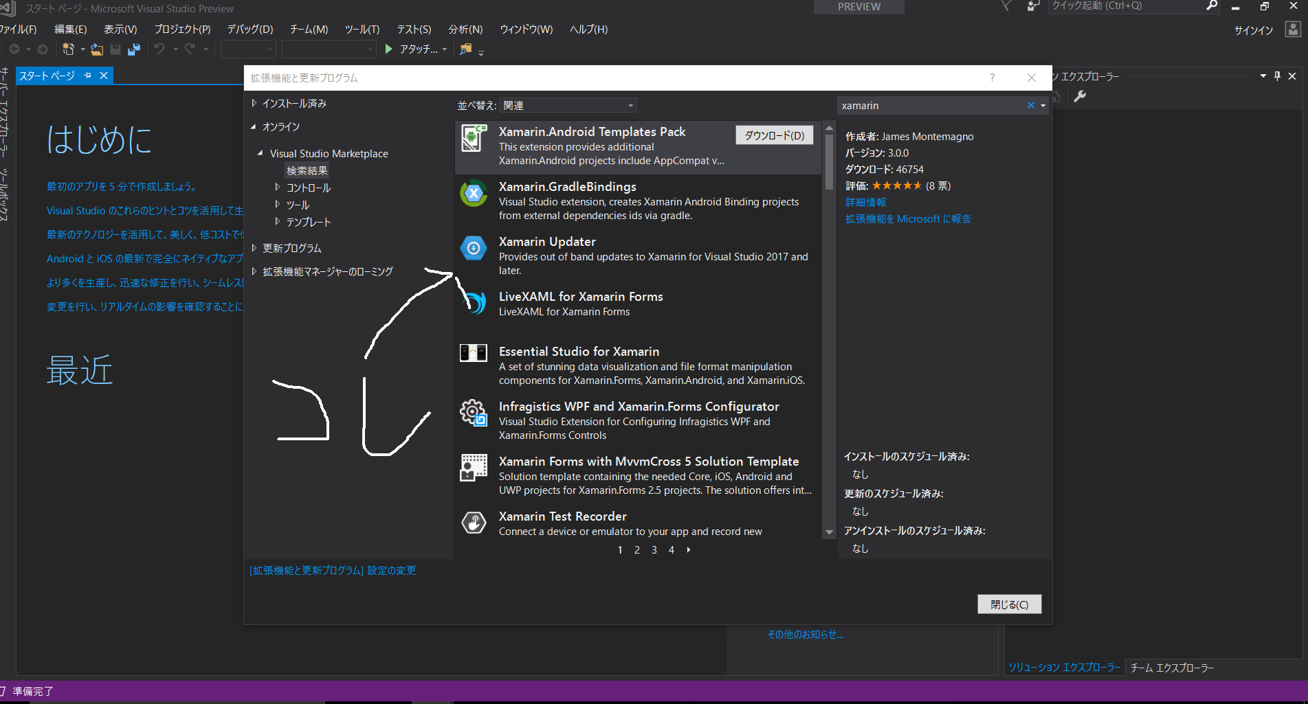
Task: Open the 詳細情報 link
Action: tap(865, 202)
